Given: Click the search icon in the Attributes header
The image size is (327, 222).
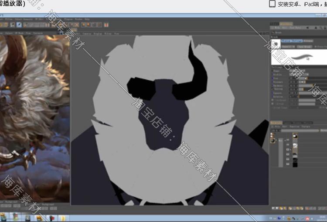Looking at the screenshot, I should [x=321, y=28].
